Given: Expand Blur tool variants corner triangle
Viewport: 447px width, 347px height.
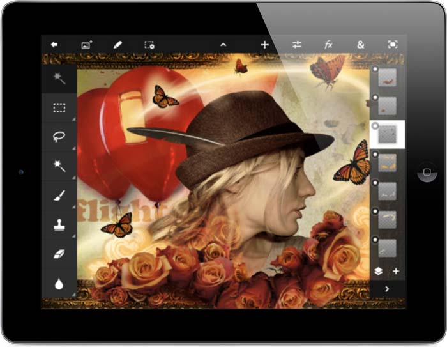Looking at the screenshot, I should click(x=74, y=294).
